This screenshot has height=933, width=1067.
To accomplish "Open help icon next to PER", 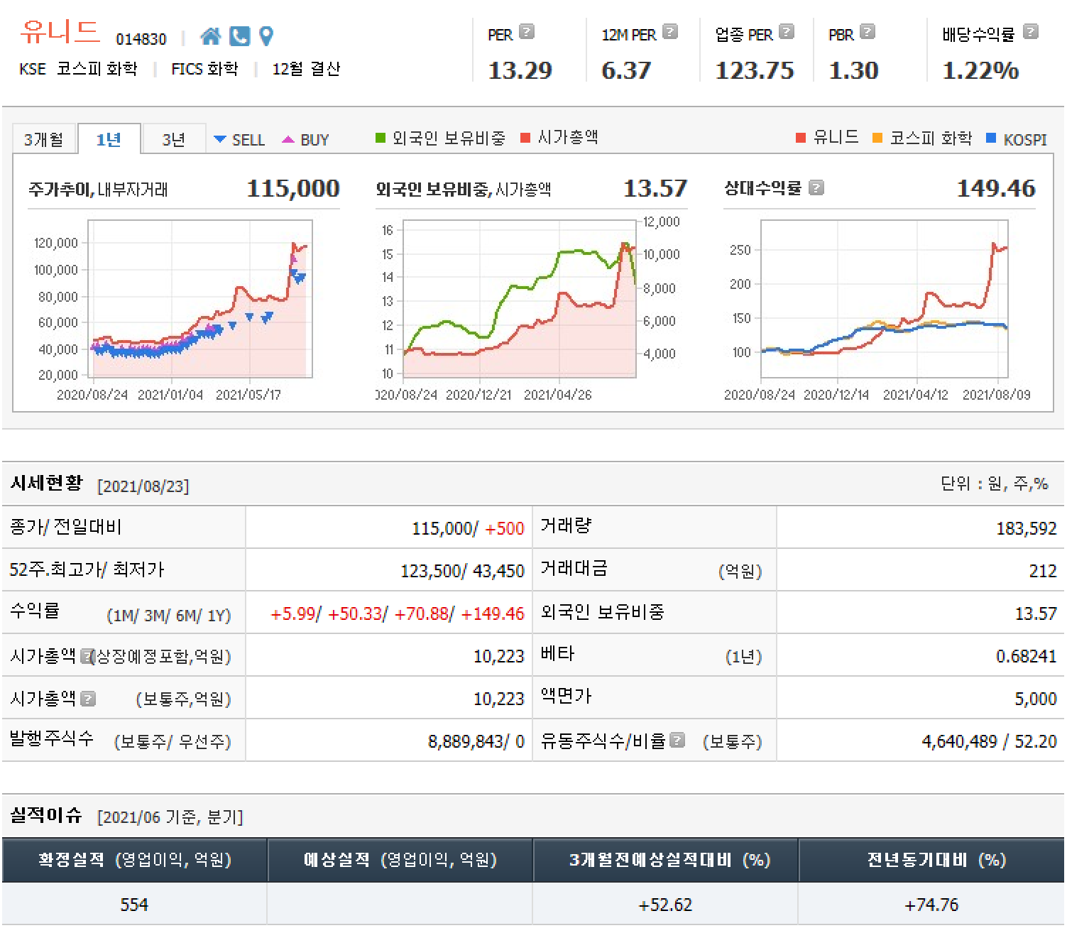I will (527, 32).
